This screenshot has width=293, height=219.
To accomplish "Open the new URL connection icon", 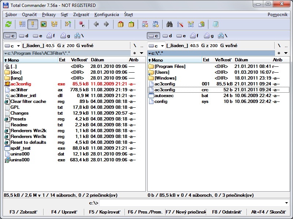I will (156, 24).
